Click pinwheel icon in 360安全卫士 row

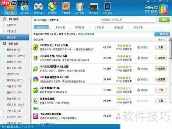pos(139,47)
